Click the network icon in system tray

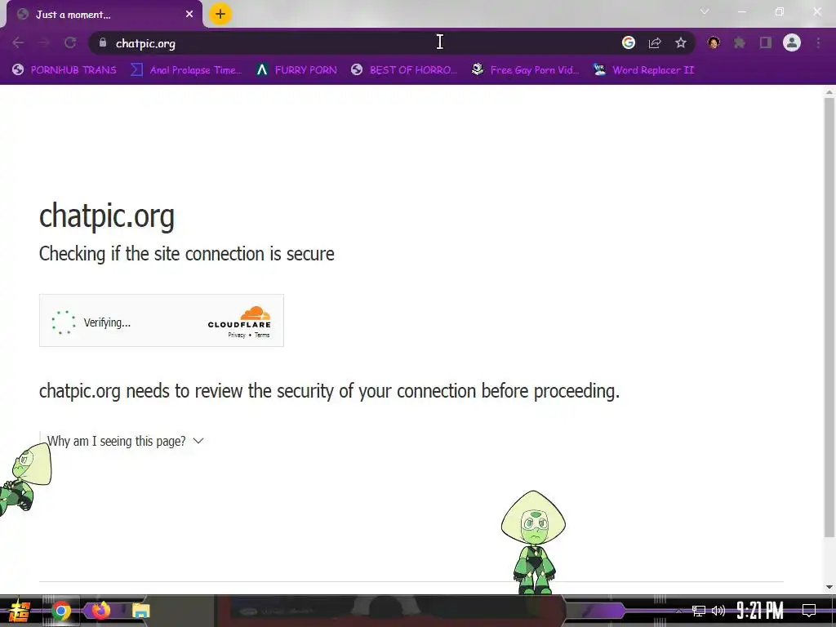pos(699,611)
